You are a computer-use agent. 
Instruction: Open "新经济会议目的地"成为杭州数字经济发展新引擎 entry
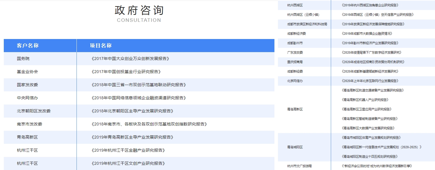coord(377,166)
